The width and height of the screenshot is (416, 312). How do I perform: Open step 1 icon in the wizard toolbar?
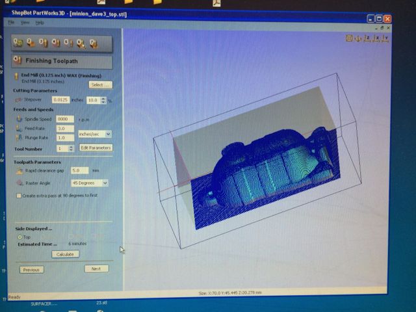(18, 43)
